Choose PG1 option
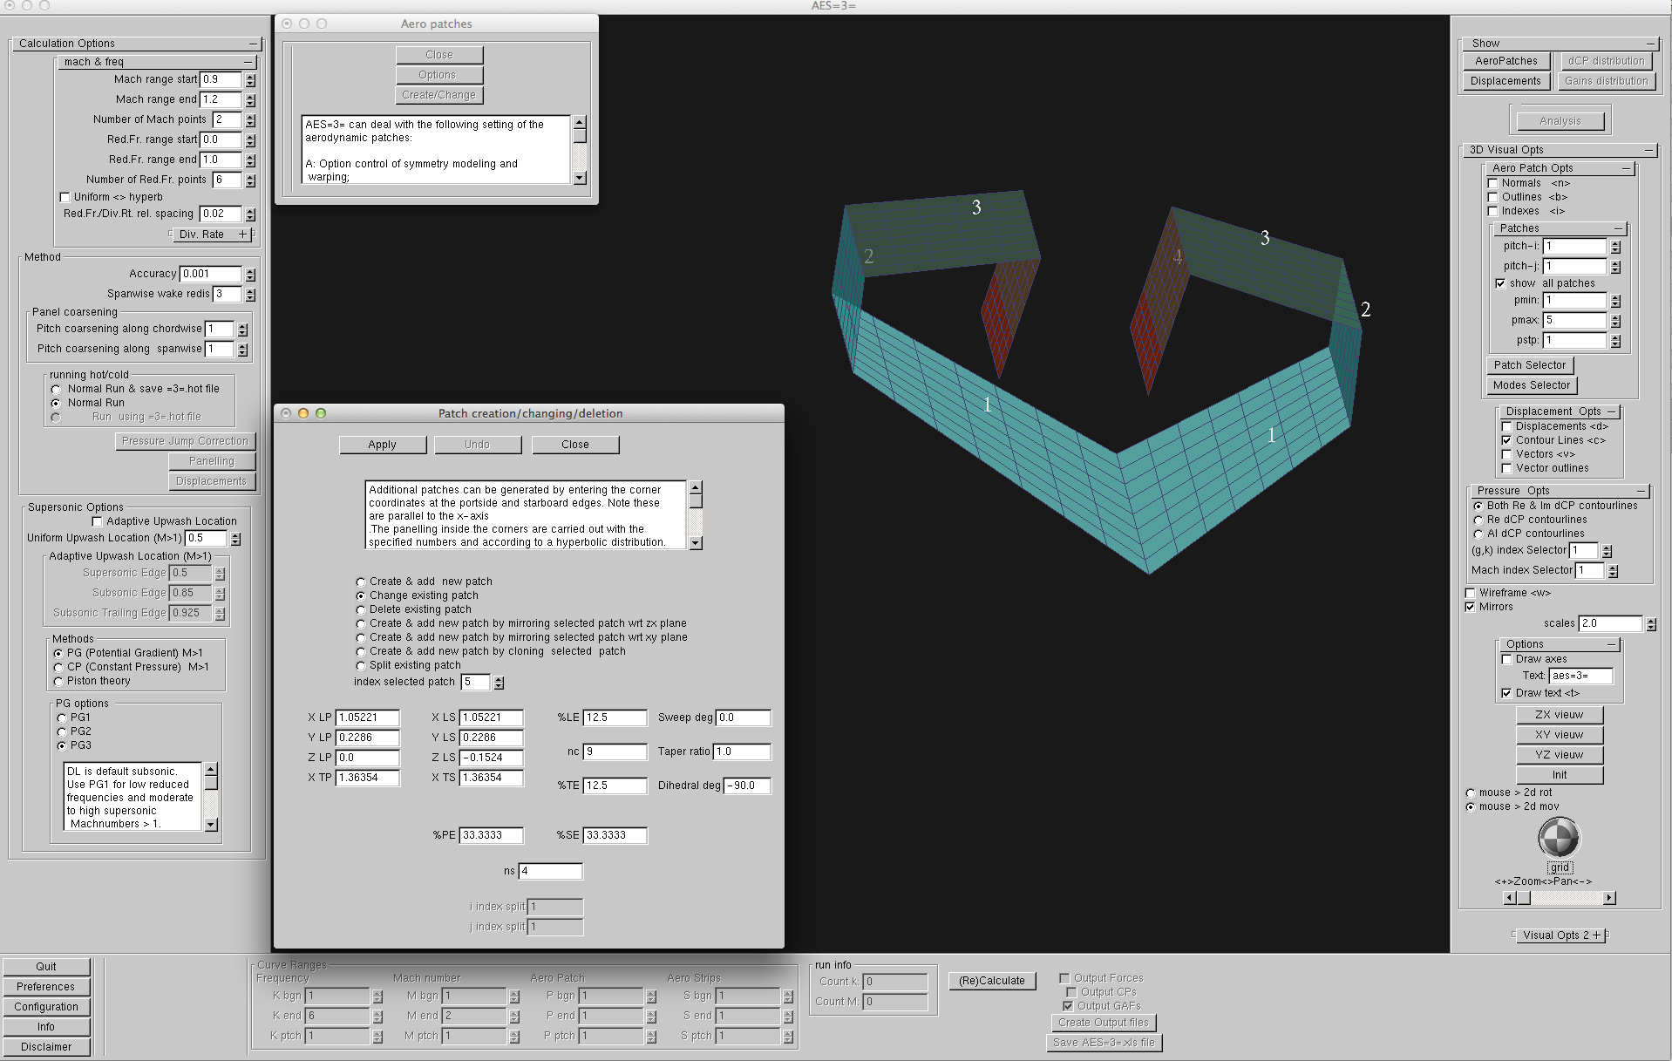 (61, 718)
